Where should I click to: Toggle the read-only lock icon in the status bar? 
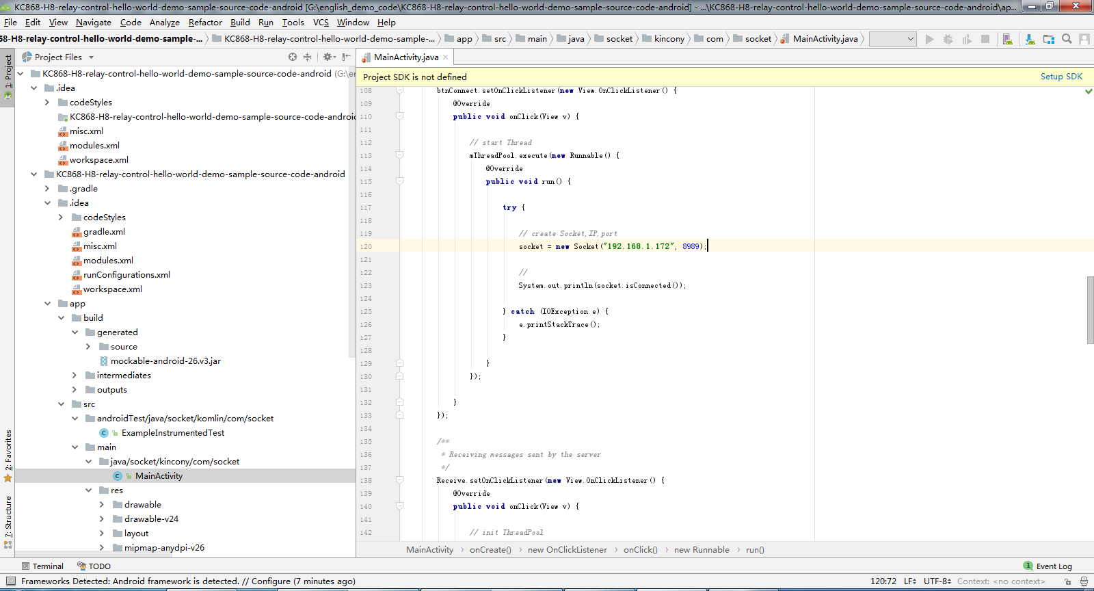pyautogui.click(x=1067, y=581)
